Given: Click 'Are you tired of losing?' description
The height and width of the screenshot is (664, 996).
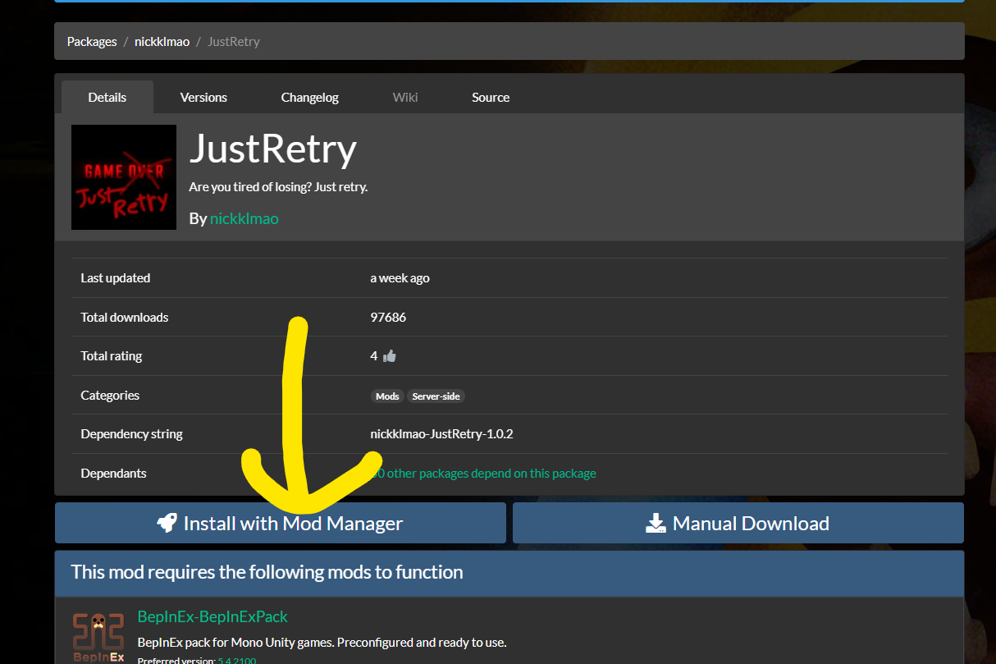Looking at the screenshot, I should (x=278, y=186).
